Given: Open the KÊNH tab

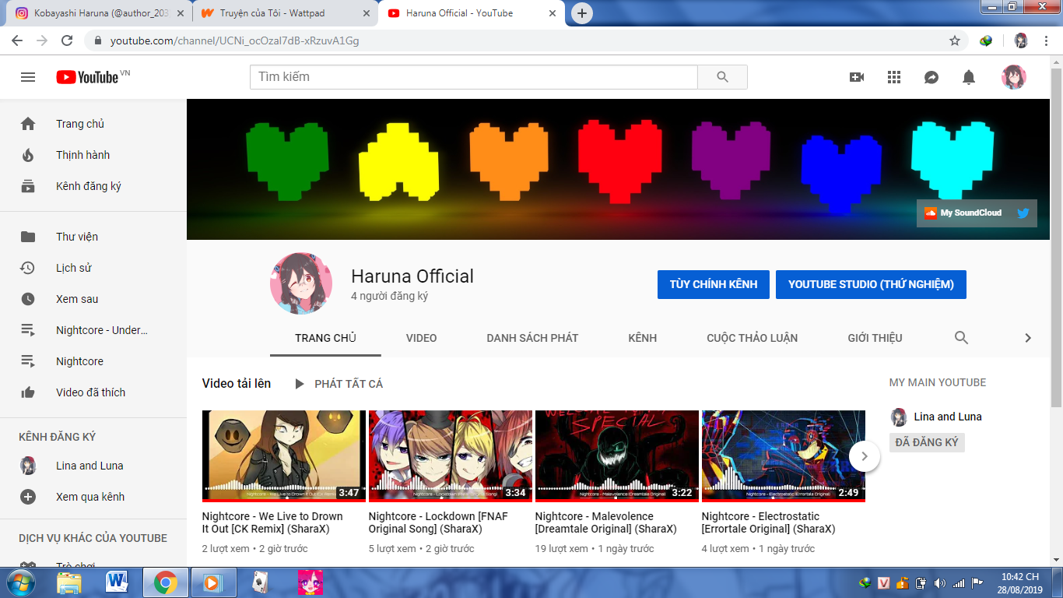Looking at the screenshot, I should [x=643, y=338].
